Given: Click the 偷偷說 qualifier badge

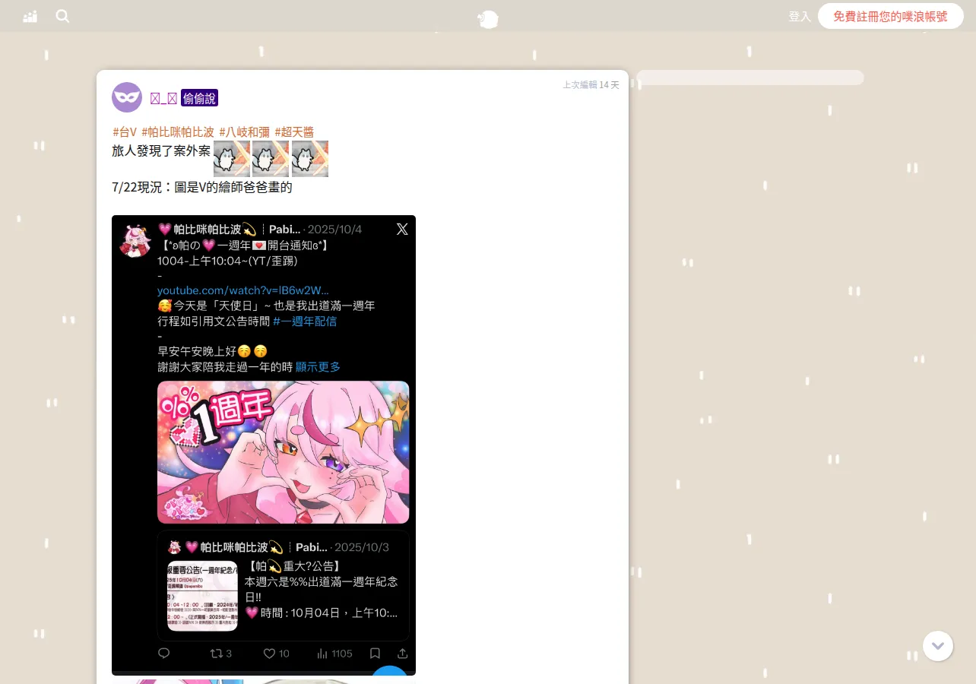Looking at the screenshot, I should point(199,97).
